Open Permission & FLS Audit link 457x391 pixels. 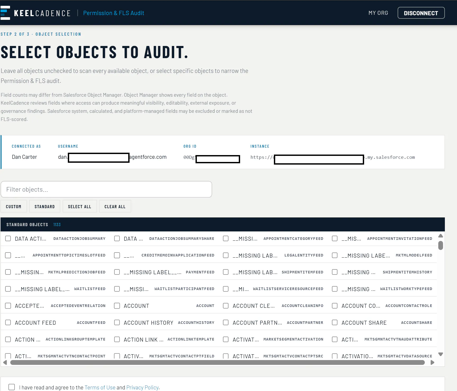[113, 13]
